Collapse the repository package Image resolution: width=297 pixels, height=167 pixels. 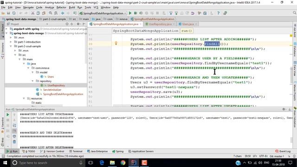pyautogui.click(x=32, y=81)
